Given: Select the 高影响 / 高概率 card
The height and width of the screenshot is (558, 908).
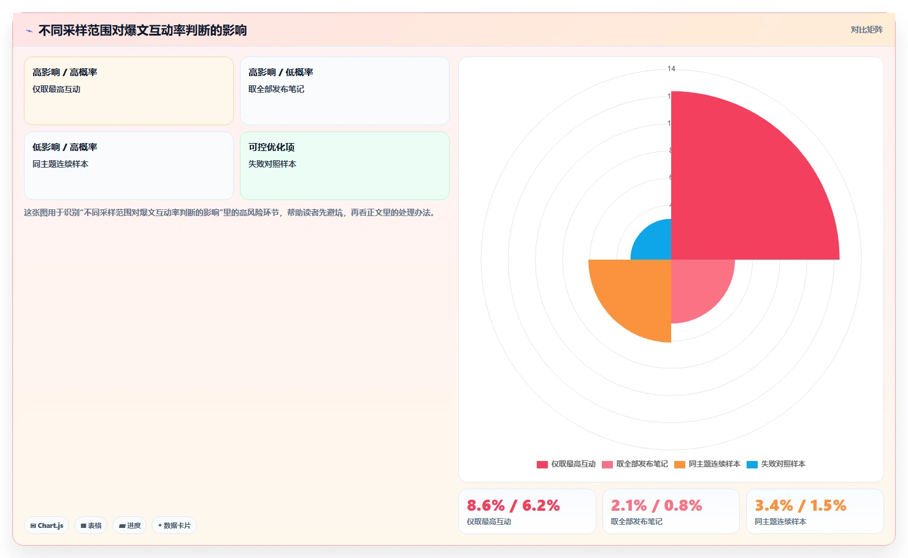Looking at the screenshot, I should [129, 91].
